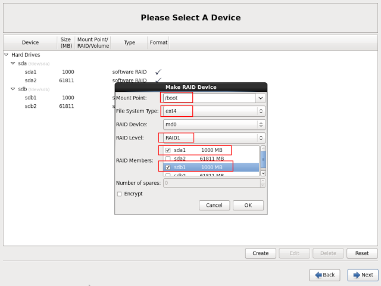Collapse the sdb drive tree node
This screenshot has width=381, height=286.
coord(13,89)
